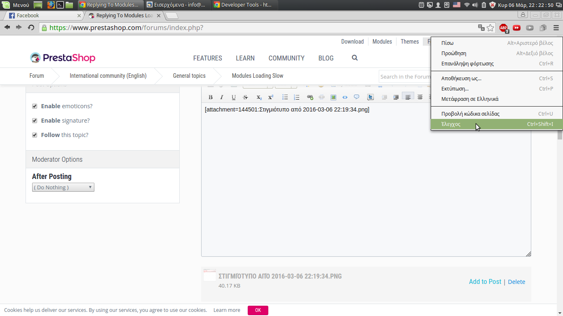563x316 pixels.
Task: Click the translate page icon in address bar
Action: pos(481,28)
